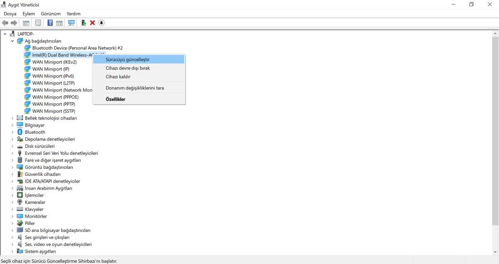The height and width of the screenshot is (264, 499).
Task: Collapse the Ağ bağdaştırıcıları category
Action: [12, 41]
